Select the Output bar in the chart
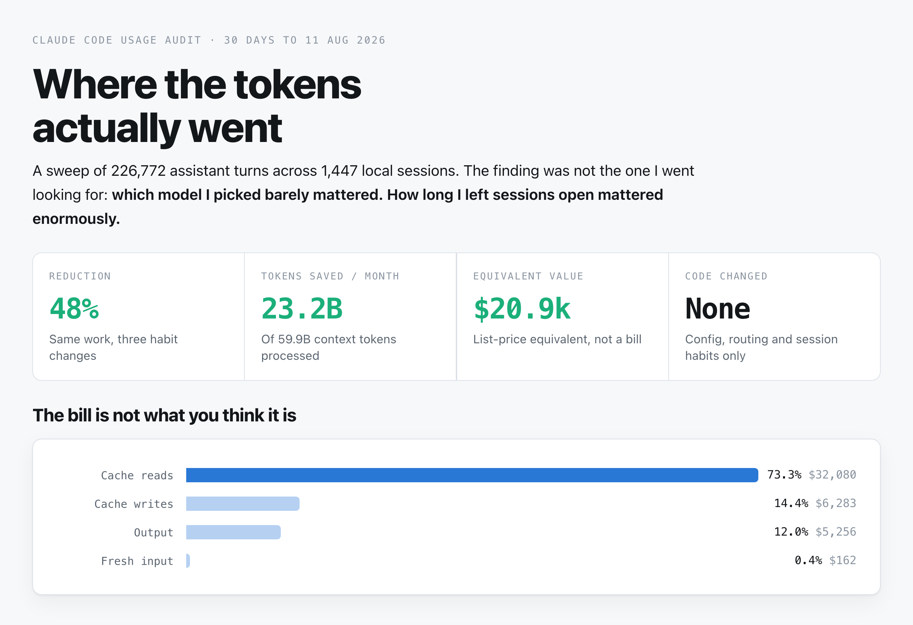Viewport: 913px width, 625px height. pyautogui.click(x=234, y=532)
